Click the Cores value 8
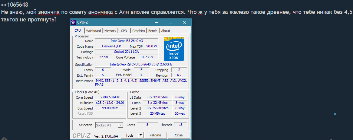The width and height of the screenshot is (353, 140). pyautogui.click(x=147, y=125)
